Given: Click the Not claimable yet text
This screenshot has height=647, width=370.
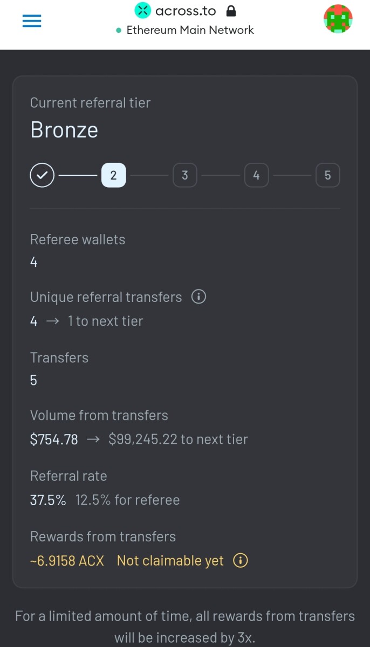Looking at the screenshot, I should [170, 561].
